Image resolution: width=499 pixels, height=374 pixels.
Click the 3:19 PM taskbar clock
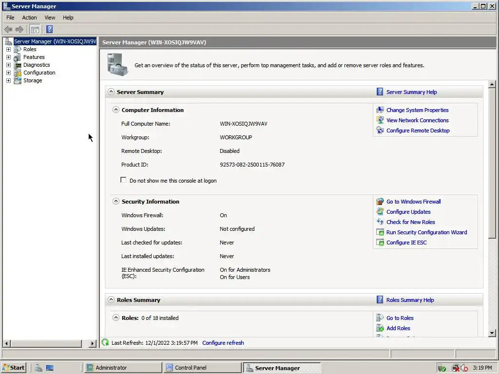click(482, 368)
